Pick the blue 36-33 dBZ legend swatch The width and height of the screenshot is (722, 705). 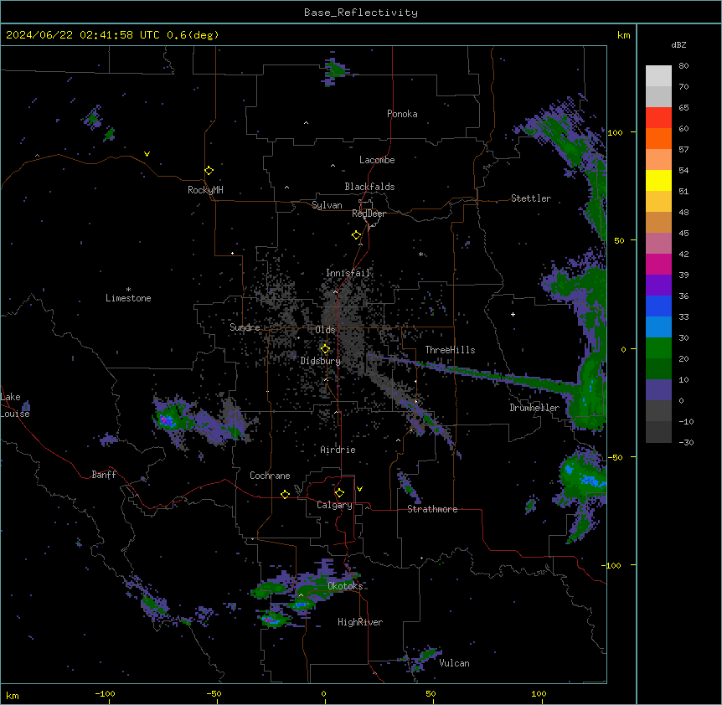658,306
